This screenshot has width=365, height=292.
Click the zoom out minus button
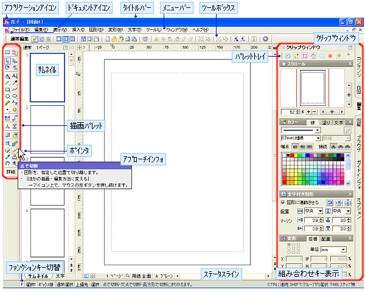315,112
